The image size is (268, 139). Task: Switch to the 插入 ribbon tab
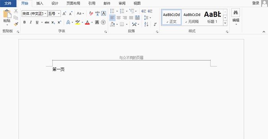[40, 3]
